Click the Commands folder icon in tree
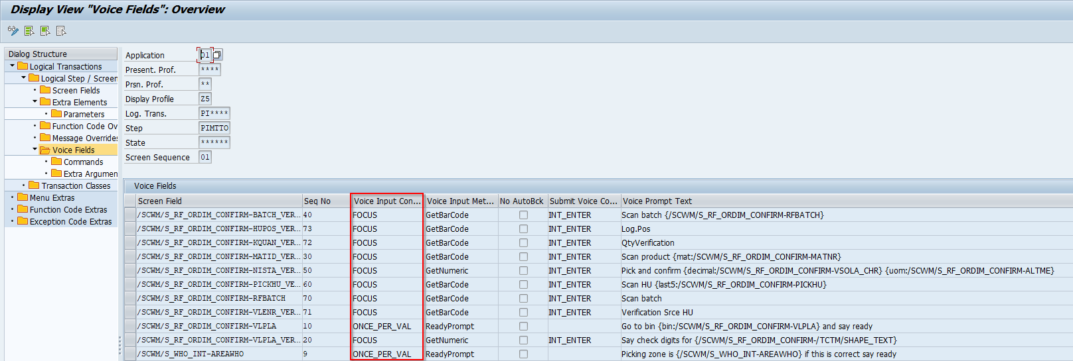The width and height of the screenshot is (1073, 361). (57, 162)
